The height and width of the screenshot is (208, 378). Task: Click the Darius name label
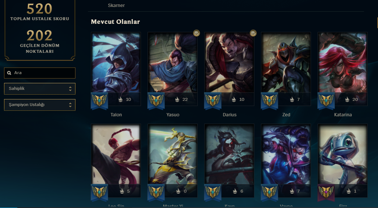(230, 114)
